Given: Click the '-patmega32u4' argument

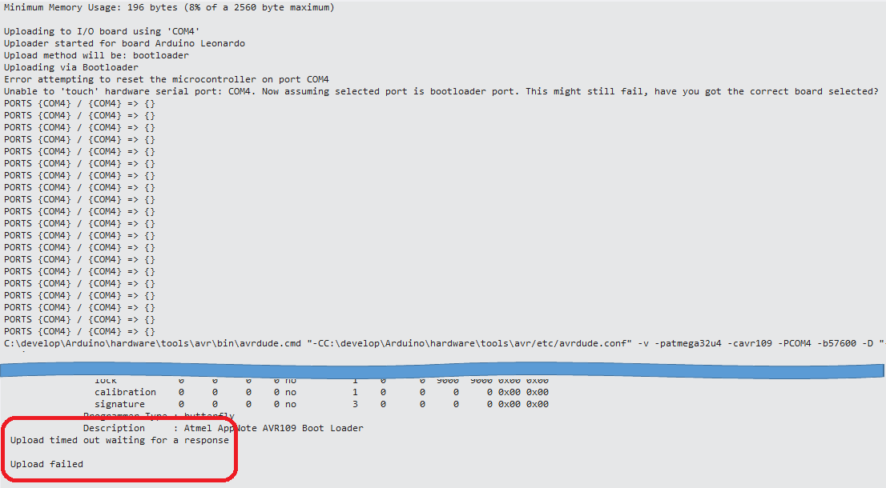Looking at the screenshot, I should (x=687, y=343).
